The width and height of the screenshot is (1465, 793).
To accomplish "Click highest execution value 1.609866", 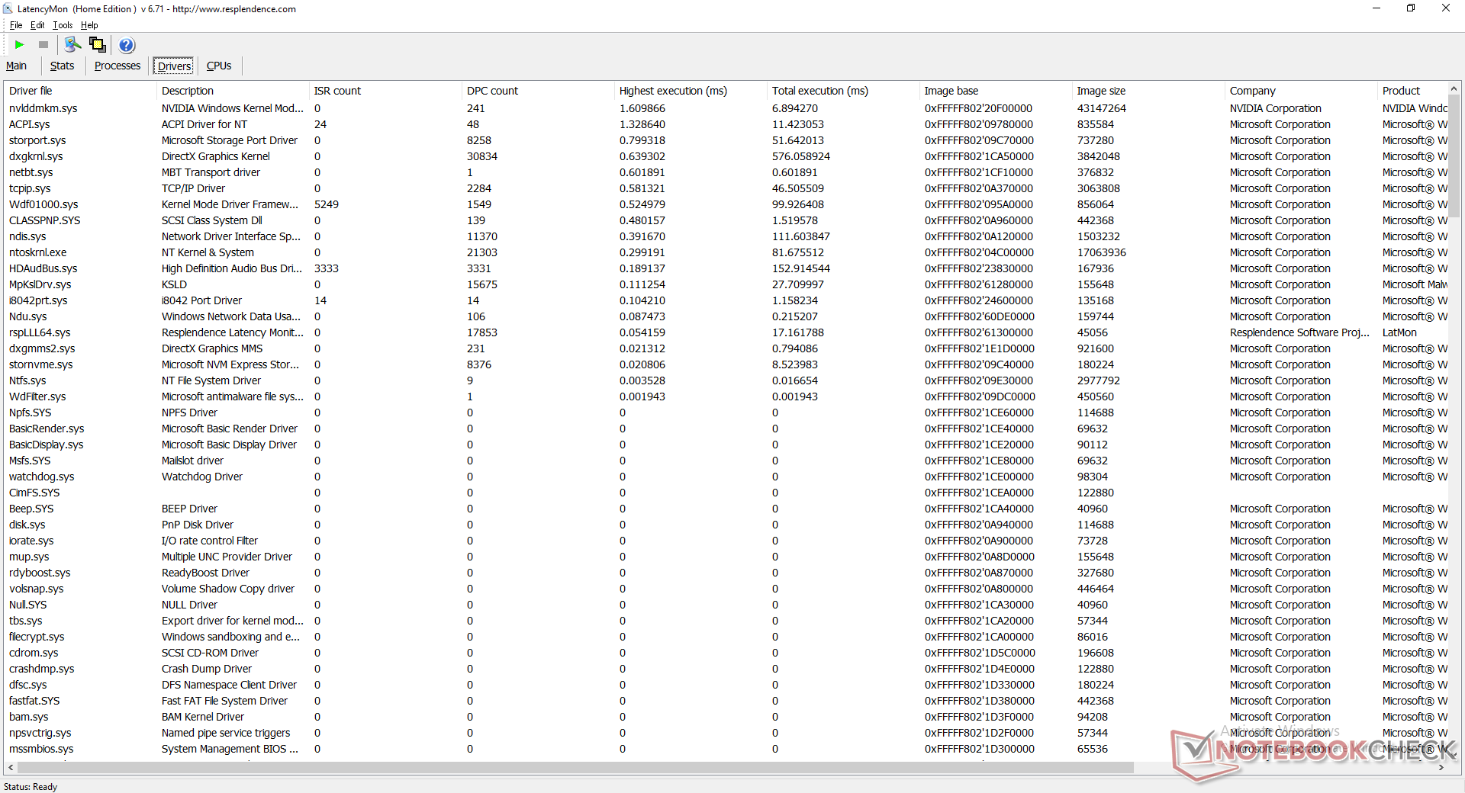I will point(642,108).
